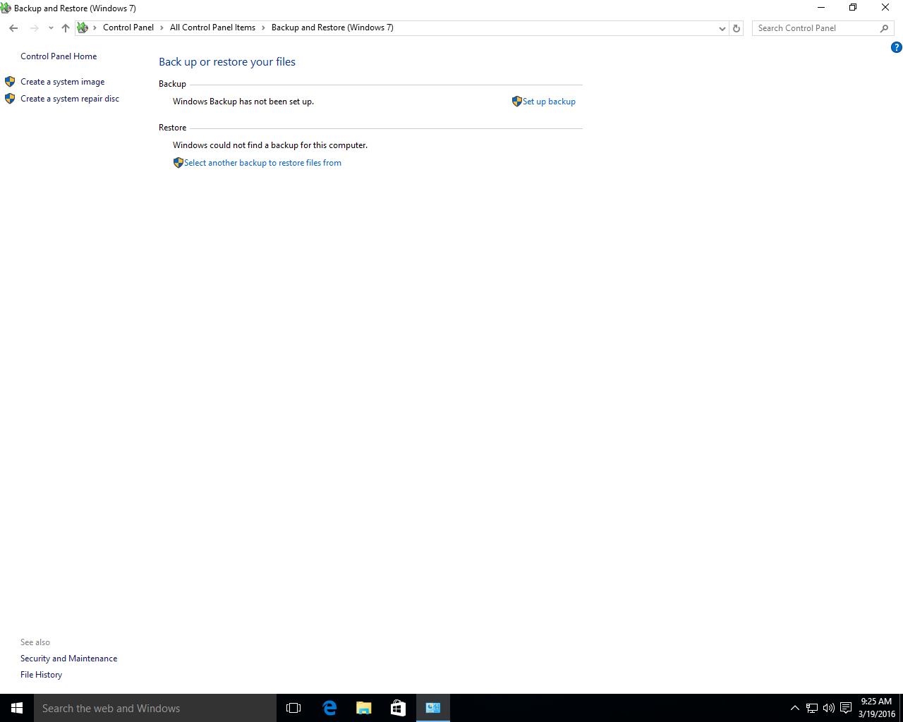Click shield icon beside Select another backup
This screenshot has height=722, width=903.
tap(178, 163)
